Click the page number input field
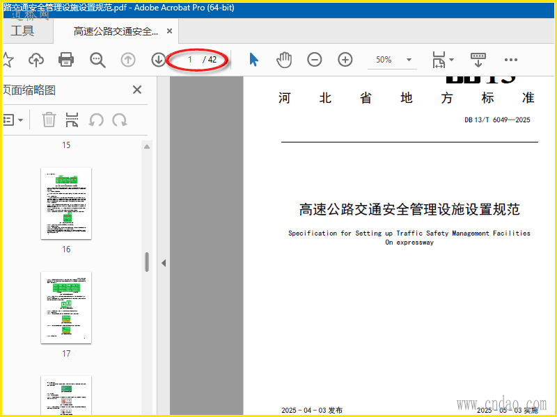557x417 pixels. (190, 60)
